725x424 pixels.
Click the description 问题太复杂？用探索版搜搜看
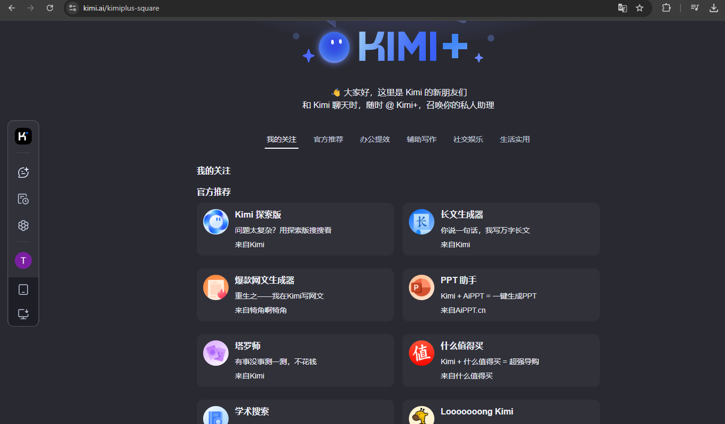[283, 230]
